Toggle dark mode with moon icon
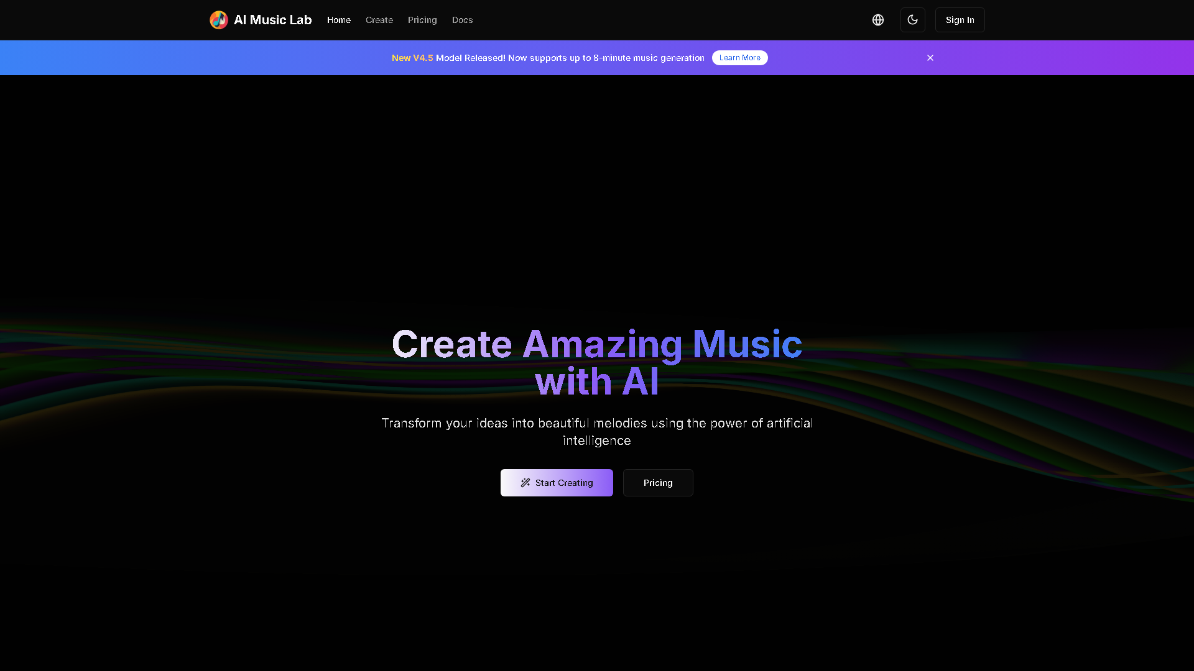This screenshot has width=1194, height=671. [x=913, y=20]
